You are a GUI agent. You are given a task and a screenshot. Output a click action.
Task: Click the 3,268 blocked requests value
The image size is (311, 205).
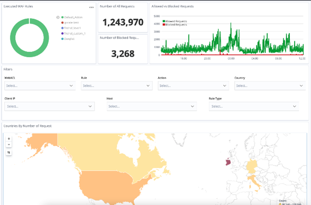pos(123,53)
